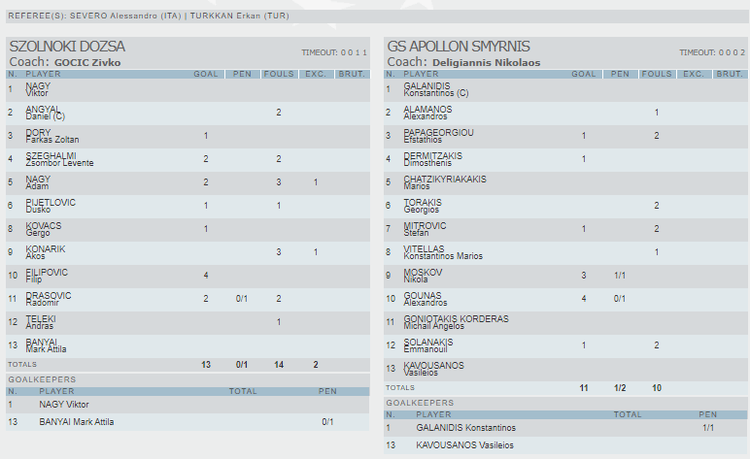Select player SZEGHALMI Zsombor Levente
The image size is (750, 459).
[59, 159]
